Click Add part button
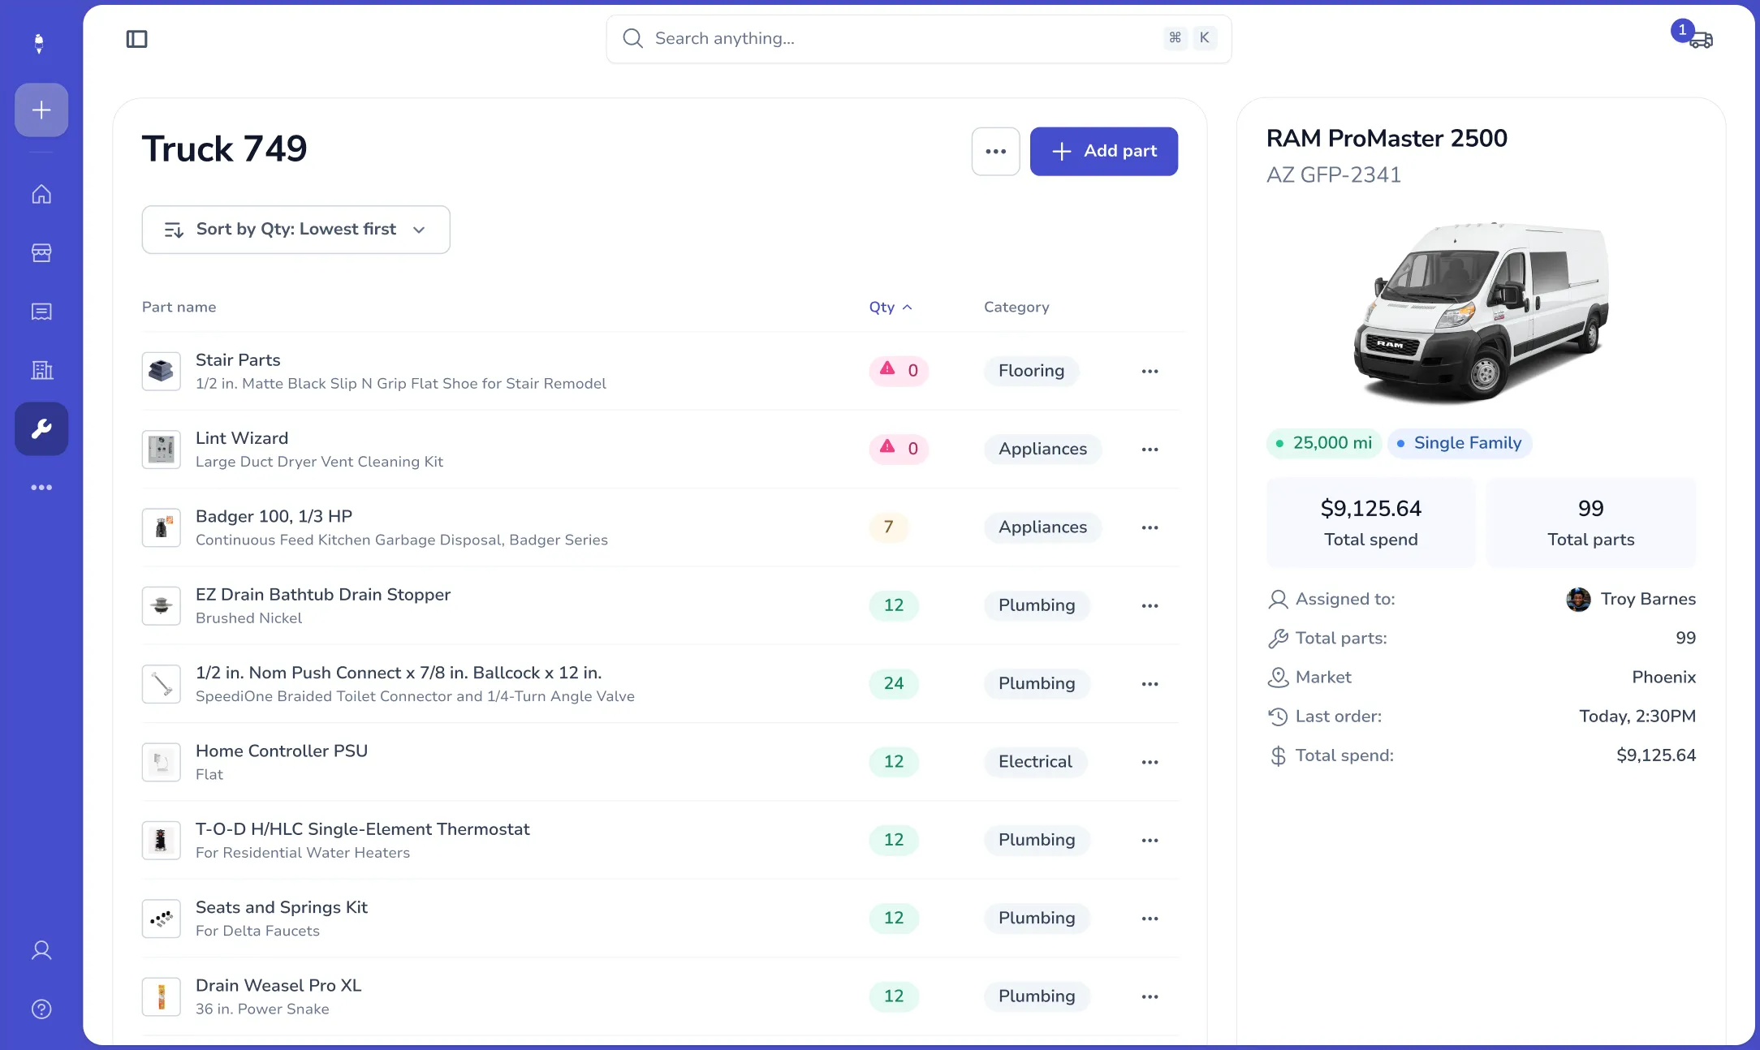 pos(1103,151)
